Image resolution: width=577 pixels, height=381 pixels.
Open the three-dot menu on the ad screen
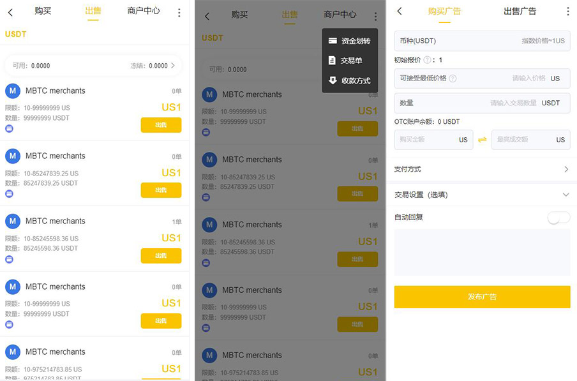coord(568,11)
